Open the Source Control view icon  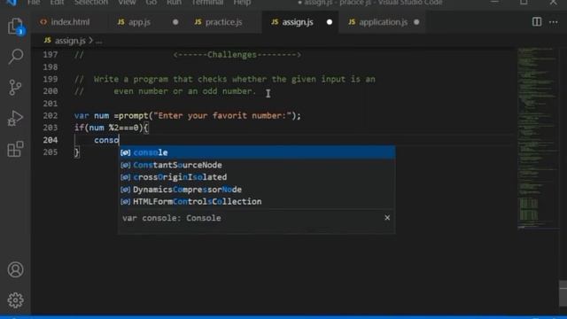point(15,87)
